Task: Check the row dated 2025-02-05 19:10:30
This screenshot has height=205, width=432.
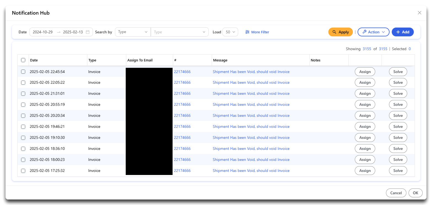Action: click(23, 138)
